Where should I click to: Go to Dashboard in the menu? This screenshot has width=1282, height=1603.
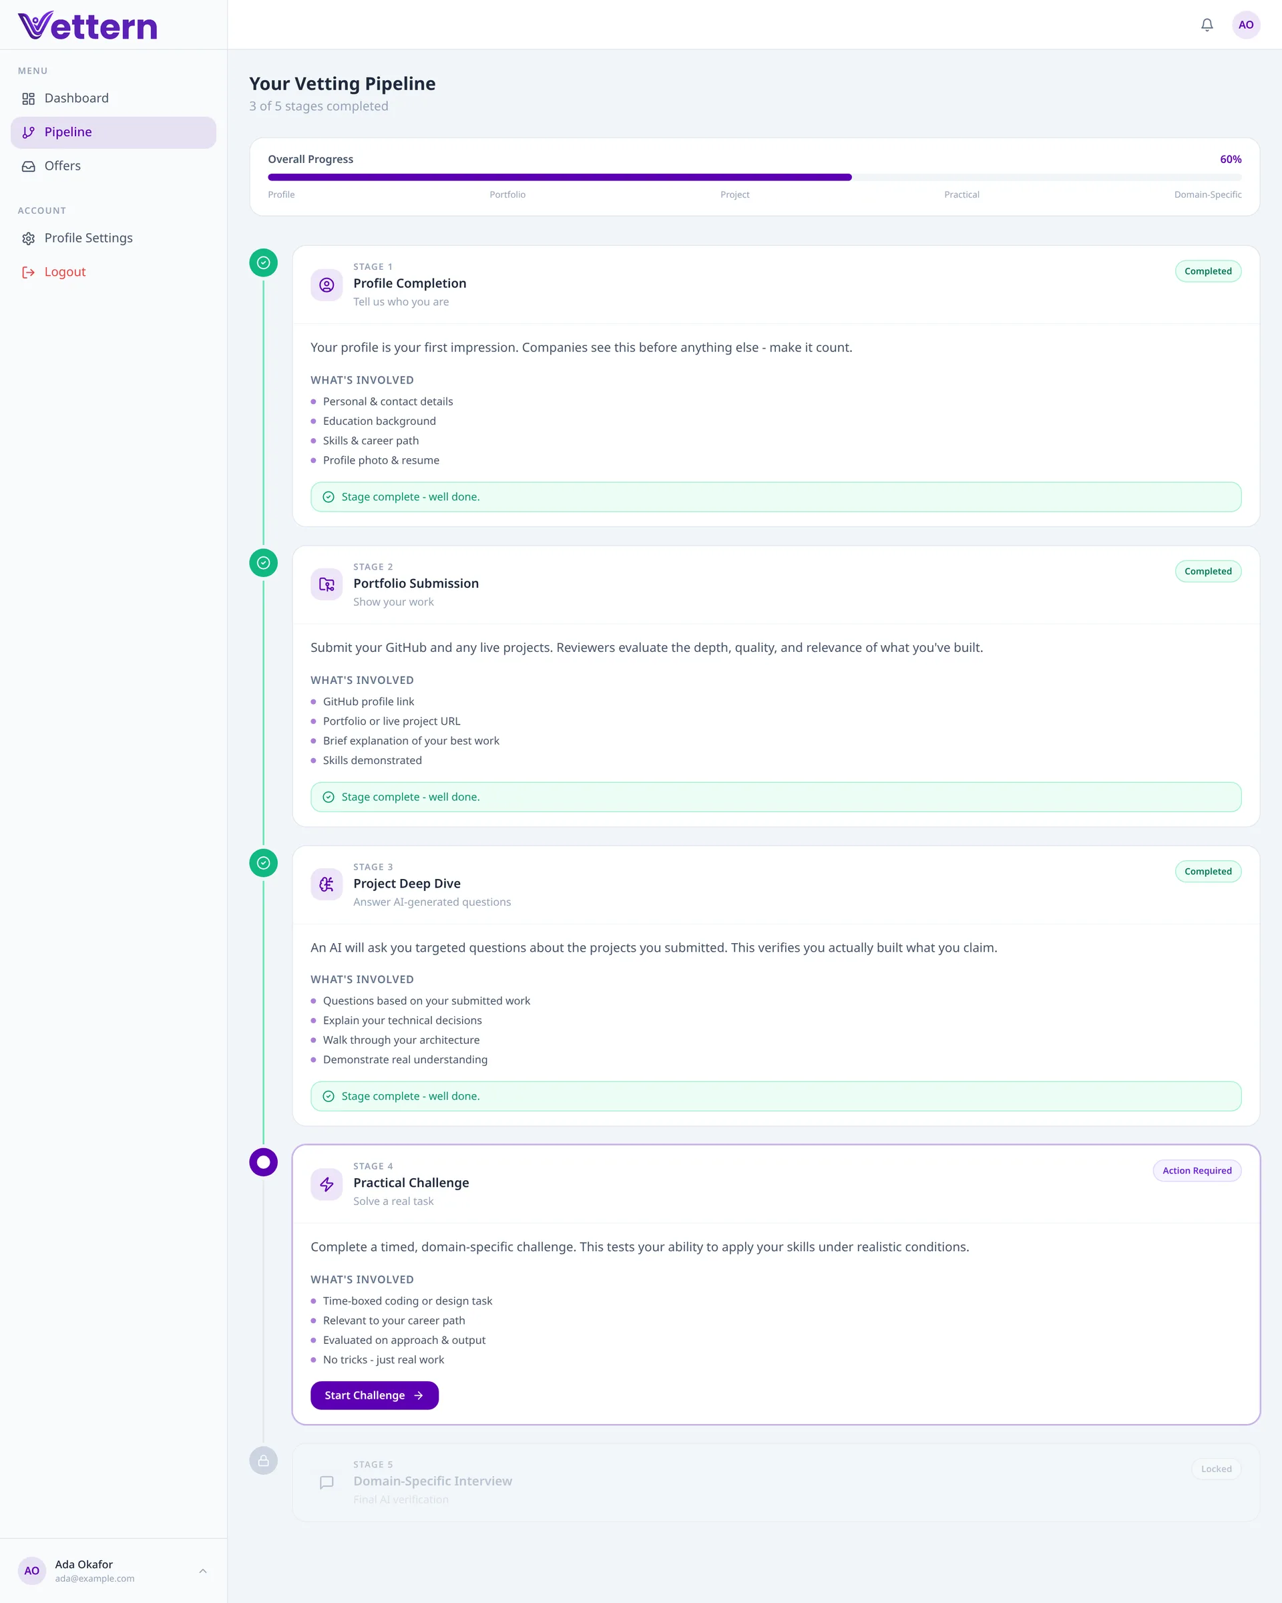click(113, 98)
